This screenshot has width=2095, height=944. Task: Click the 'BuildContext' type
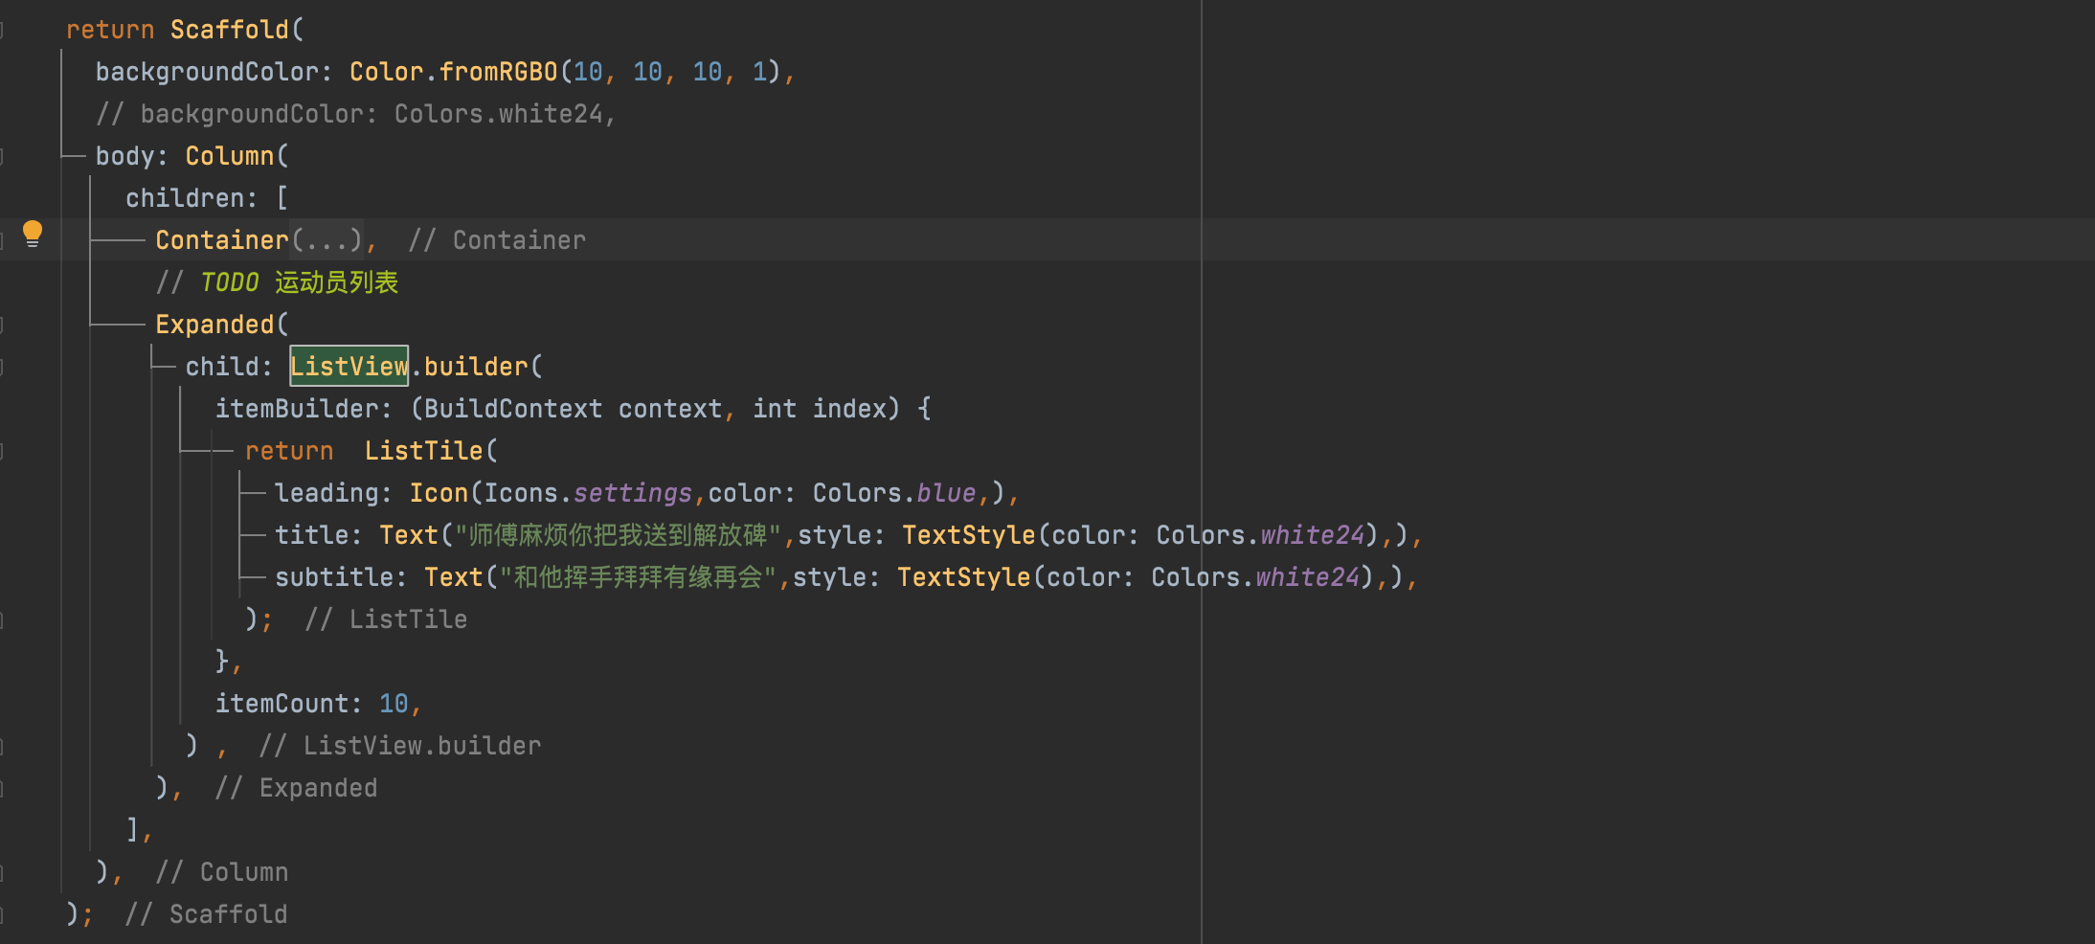click(513, 408)
